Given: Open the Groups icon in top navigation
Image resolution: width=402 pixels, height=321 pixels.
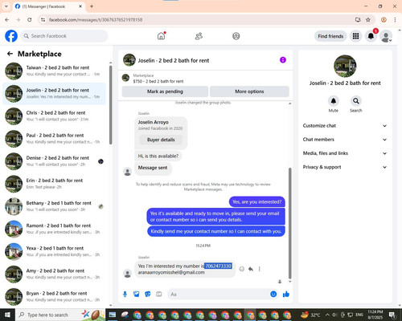Looking at the screenshot, I should coord(236,36).
